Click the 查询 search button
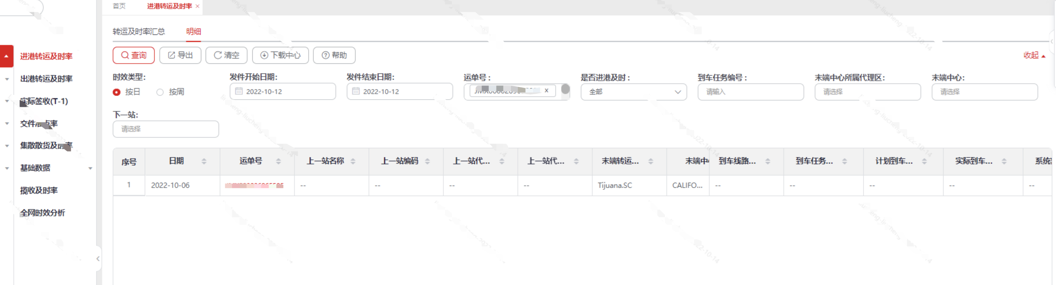This screenshot has width=1056, height=285. point(133,55)
